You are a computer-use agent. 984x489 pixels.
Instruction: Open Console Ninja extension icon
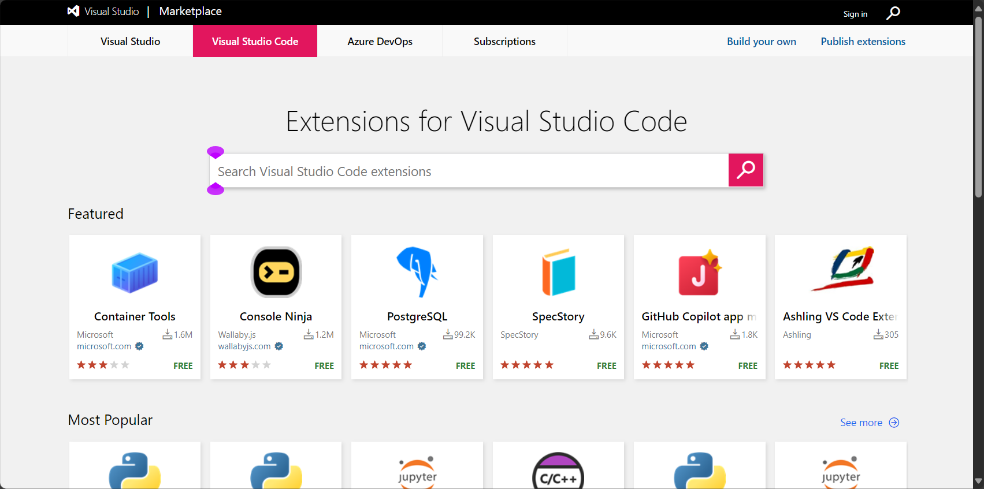(276, 272)
